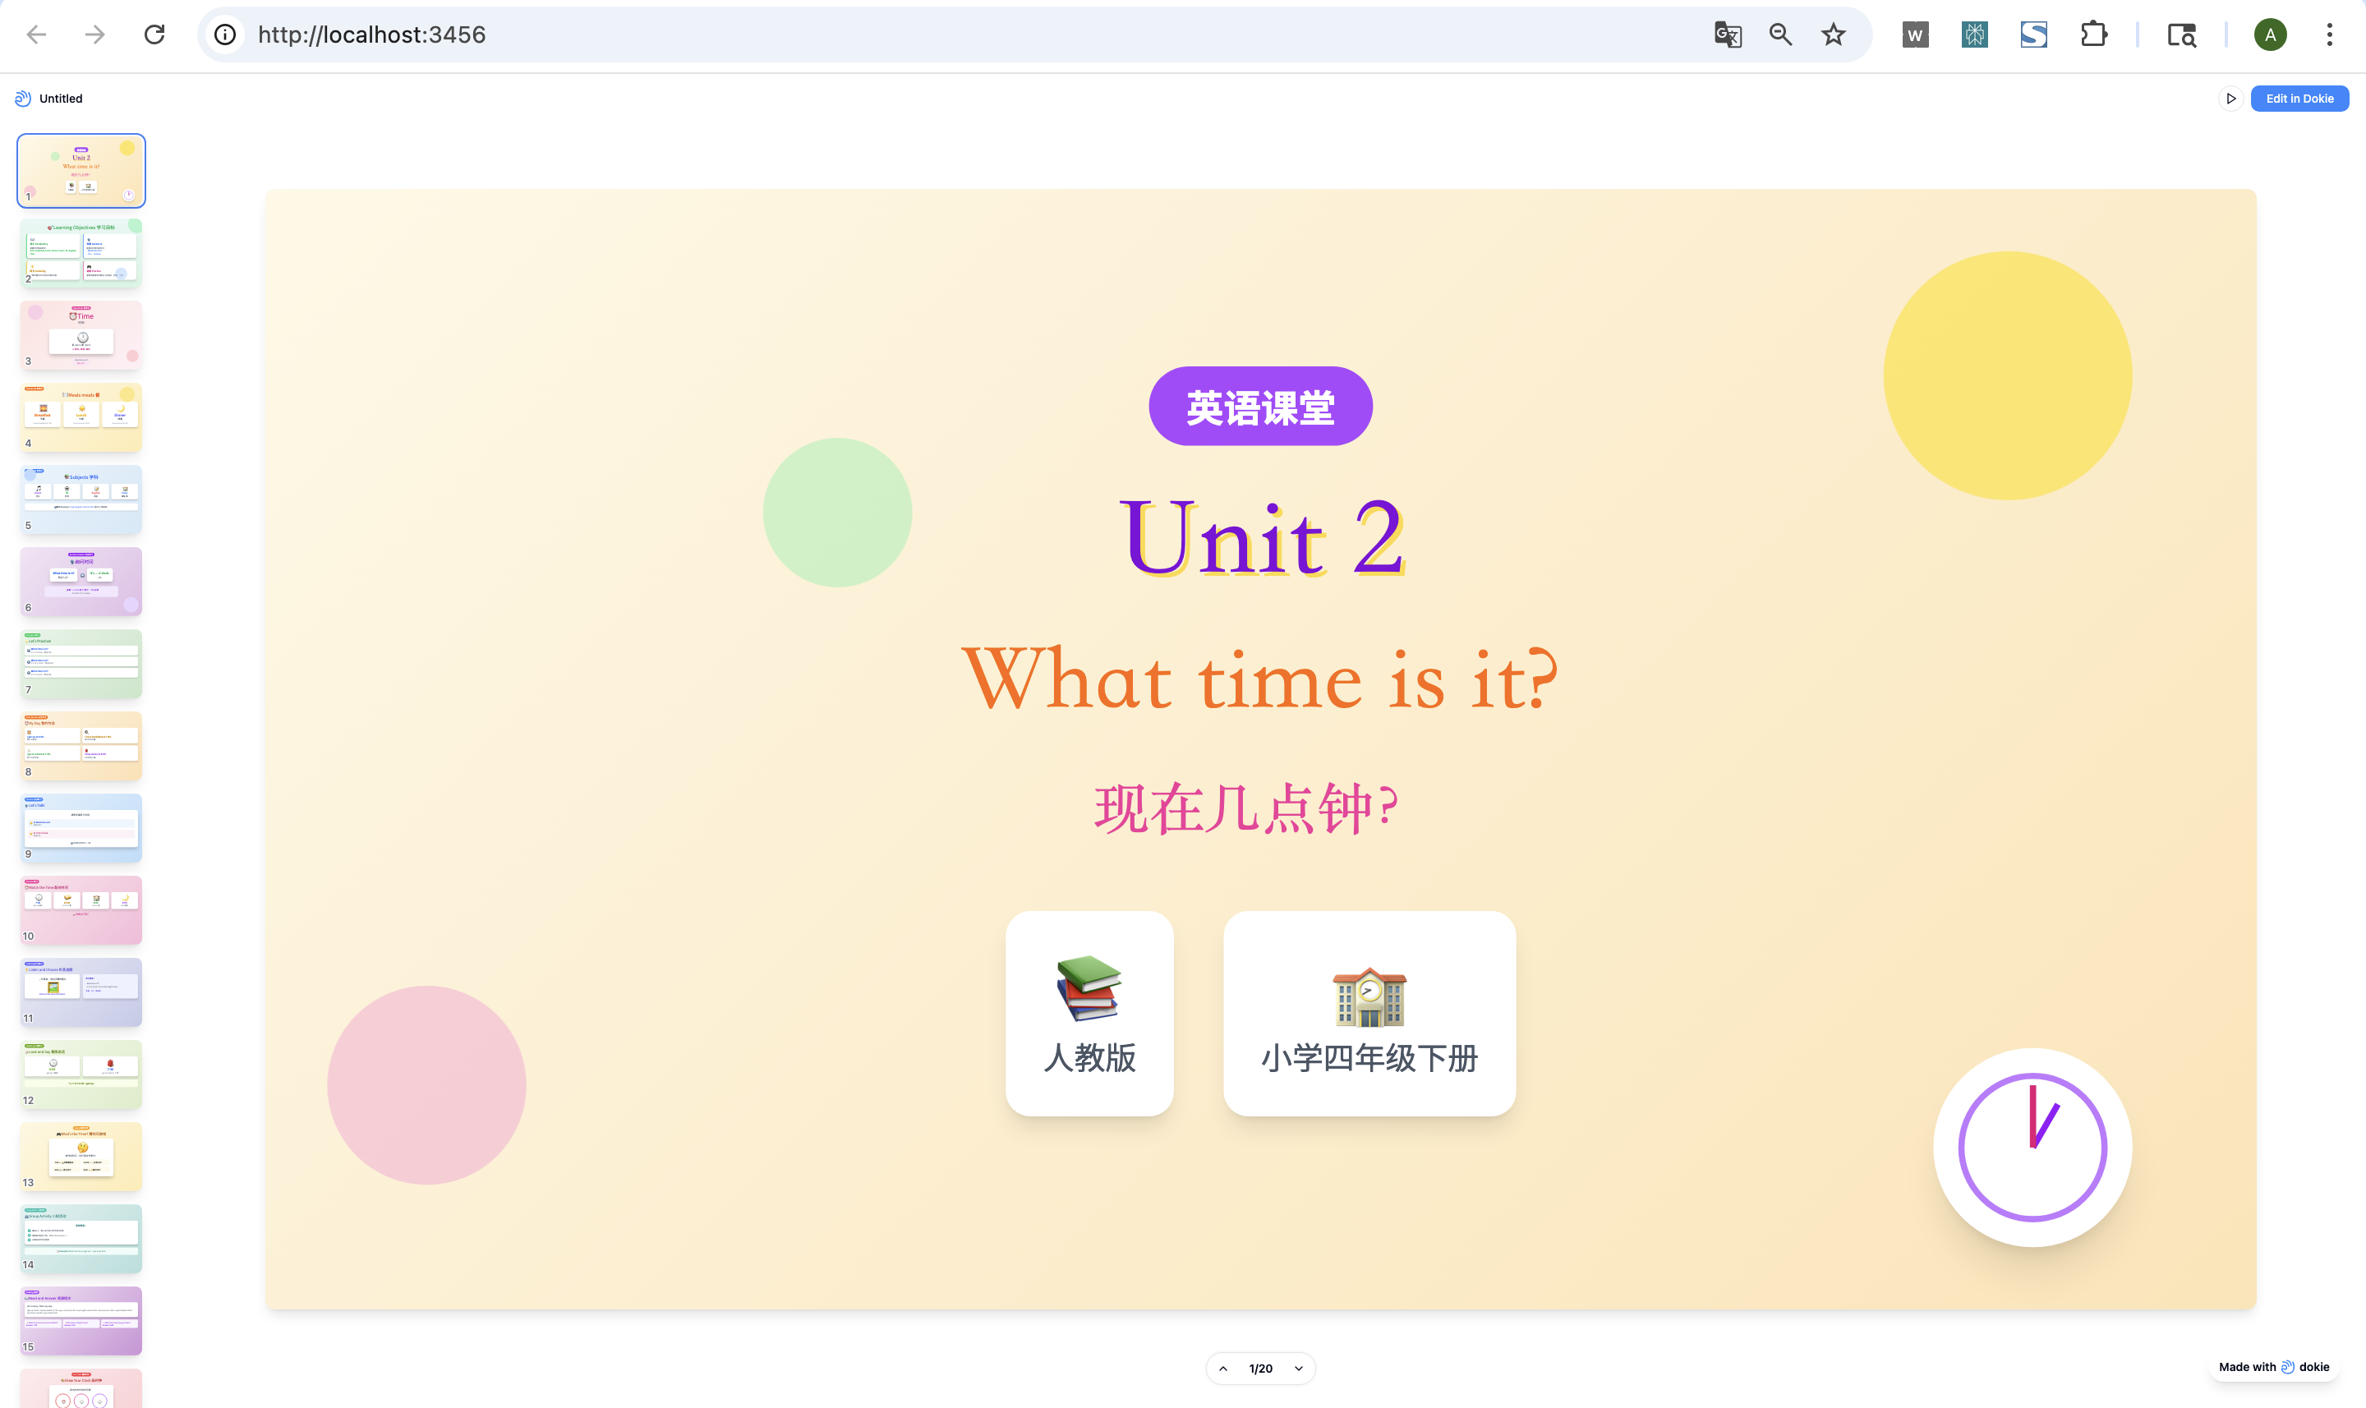Open the browser extensions puzzle icon

coord(2092,35)
